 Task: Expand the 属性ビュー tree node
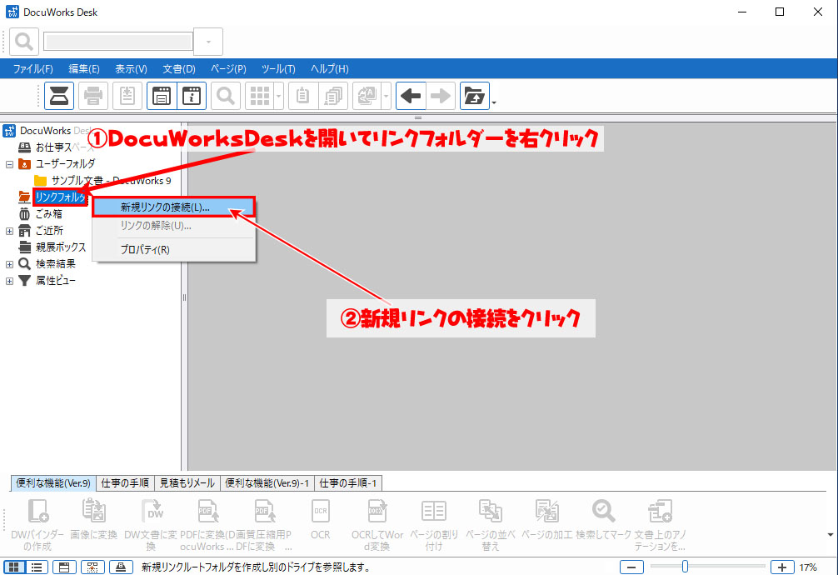(x=10, y=281)
